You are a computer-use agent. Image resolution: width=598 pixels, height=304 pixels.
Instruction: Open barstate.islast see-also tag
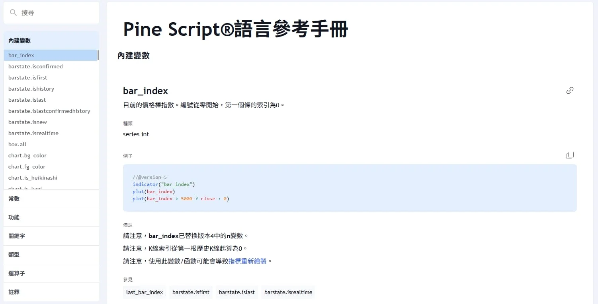[237, 292]
